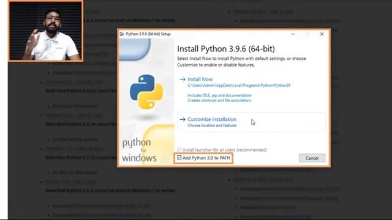This screenshot has width=392, height=220.
Task: Minimize the Python Setup dialog
Action: coord(293,34)
